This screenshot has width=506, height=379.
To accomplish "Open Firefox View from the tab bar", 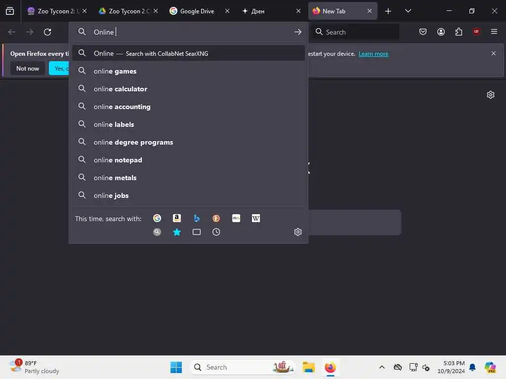I will [10, 11].
